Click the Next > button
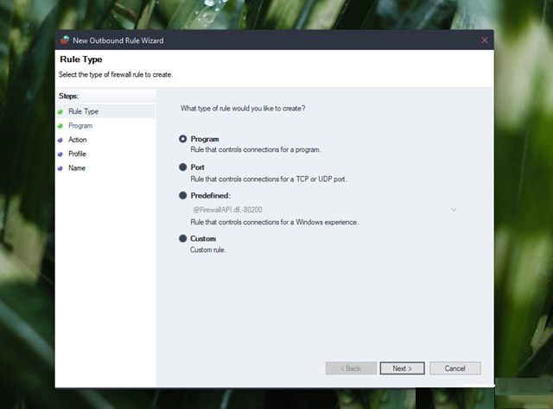Image resolution: width=553 pixels, height=409 pixels. tap(402, 368)
